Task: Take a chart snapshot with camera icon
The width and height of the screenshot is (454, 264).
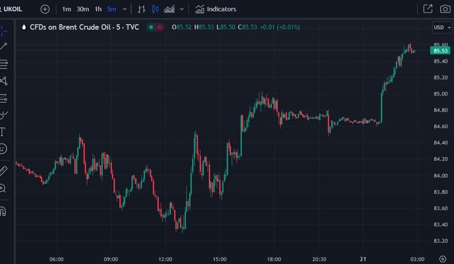Action: click(445, 9)
